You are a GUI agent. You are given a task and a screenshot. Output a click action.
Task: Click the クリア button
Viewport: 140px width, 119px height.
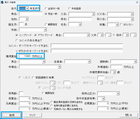point(32,115)
